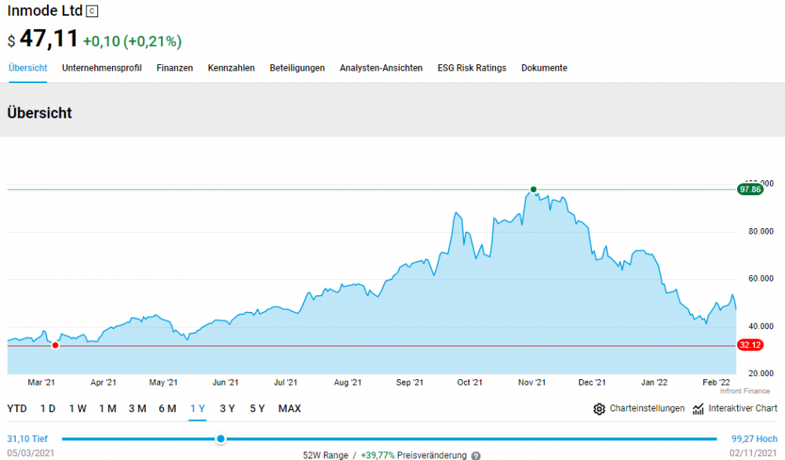Go to the Analysten-Ansichten tab
This screenshot has height=460, width=785.
[381, 68]
